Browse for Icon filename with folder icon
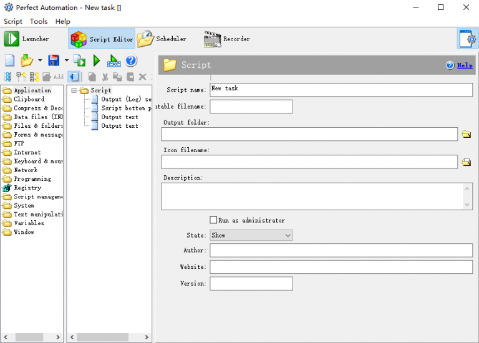This screenshot has width=479, height=343. pyautogui.click(x=466, y=162)
